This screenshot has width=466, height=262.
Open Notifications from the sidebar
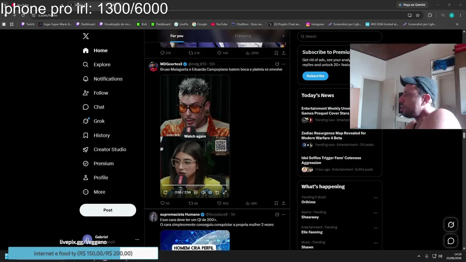coord(102,79)
